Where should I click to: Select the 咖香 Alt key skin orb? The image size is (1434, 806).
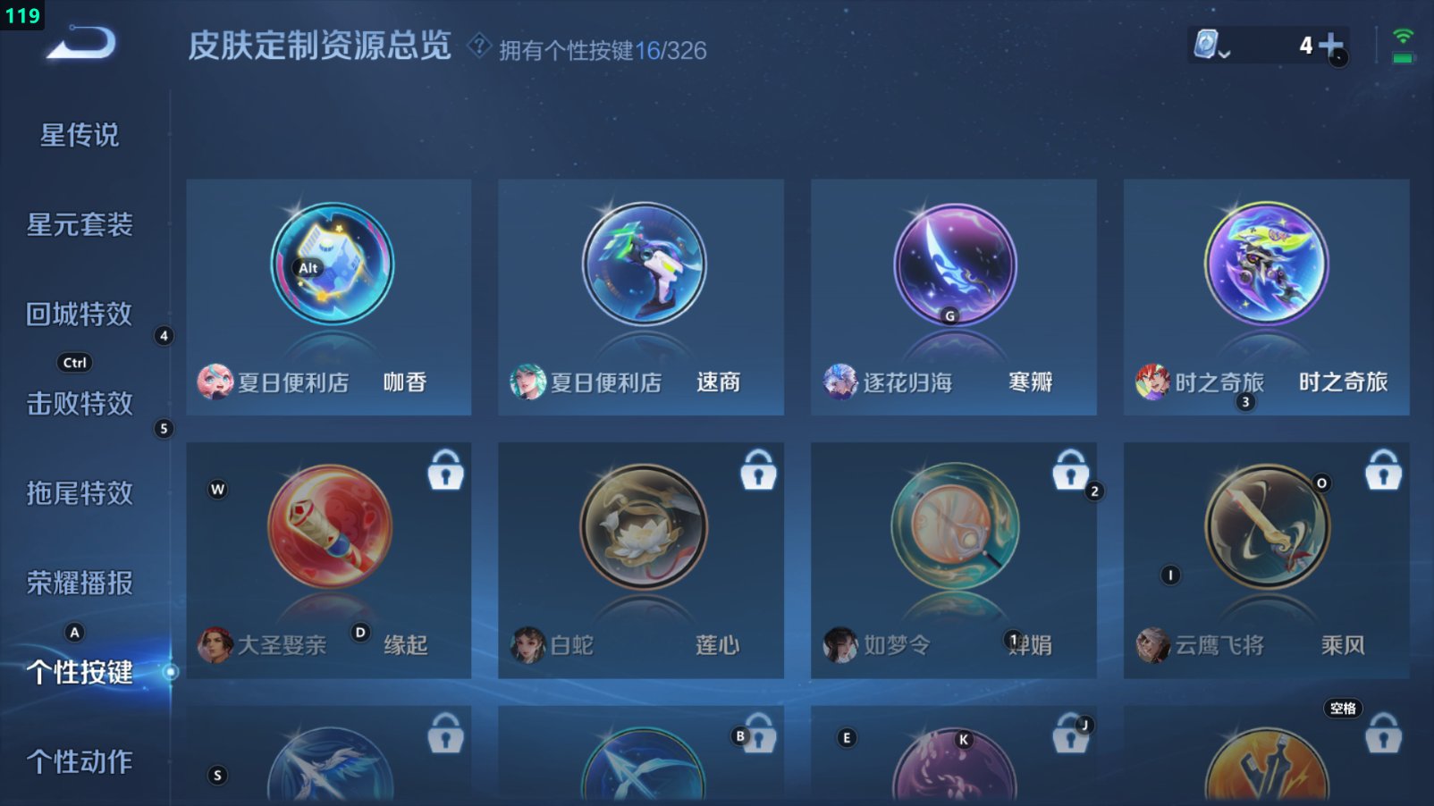(332, 264)
